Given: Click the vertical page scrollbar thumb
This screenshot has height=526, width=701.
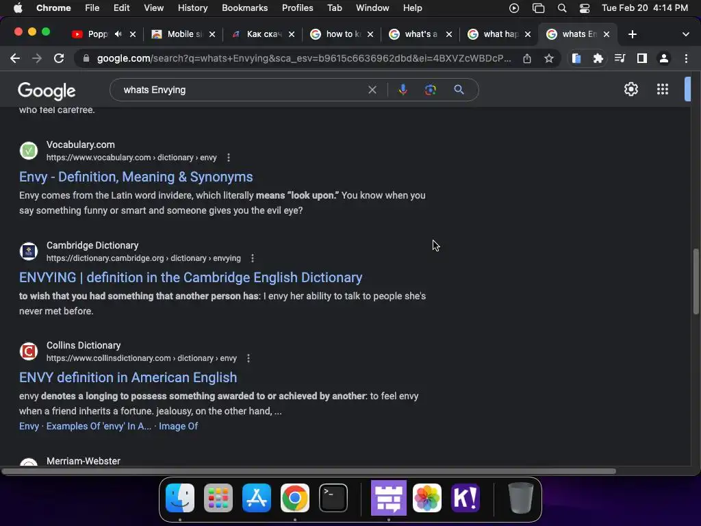Looking at the screenshot, I should pos(696,281).
